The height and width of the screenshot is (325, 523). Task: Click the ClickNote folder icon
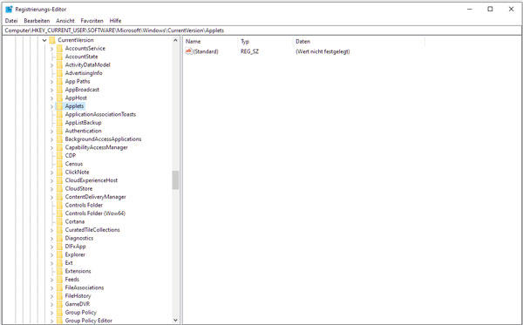pyautogui.click(x=59, y=172)
